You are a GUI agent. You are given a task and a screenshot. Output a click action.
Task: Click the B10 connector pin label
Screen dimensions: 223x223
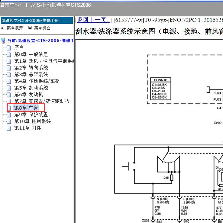tap(186, 221)
